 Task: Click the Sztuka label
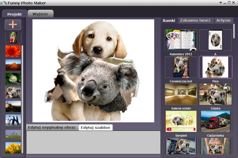tap(216, 108)
